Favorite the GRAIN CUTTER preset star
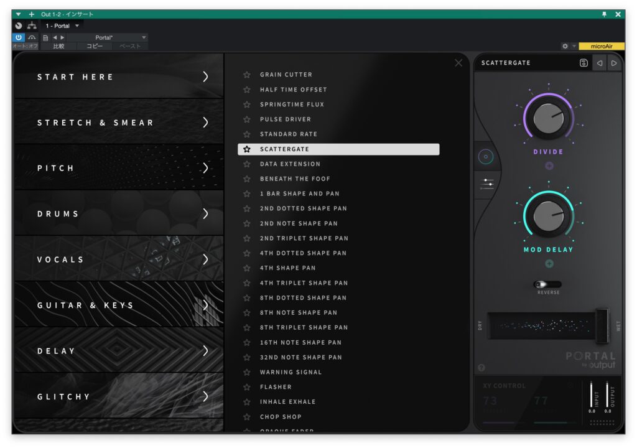Viewport: 637px width, 448px height. coord(247,75)
